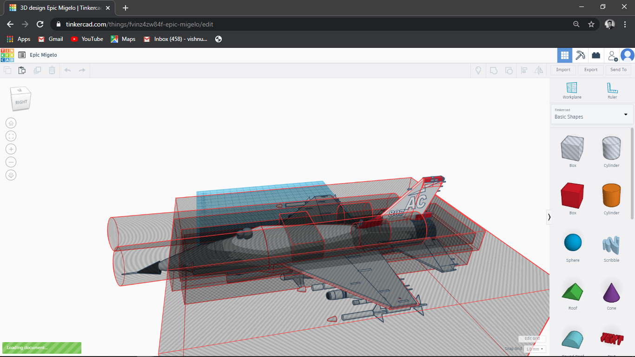
Task: Click the red Box shape
Action: (572, 196)
